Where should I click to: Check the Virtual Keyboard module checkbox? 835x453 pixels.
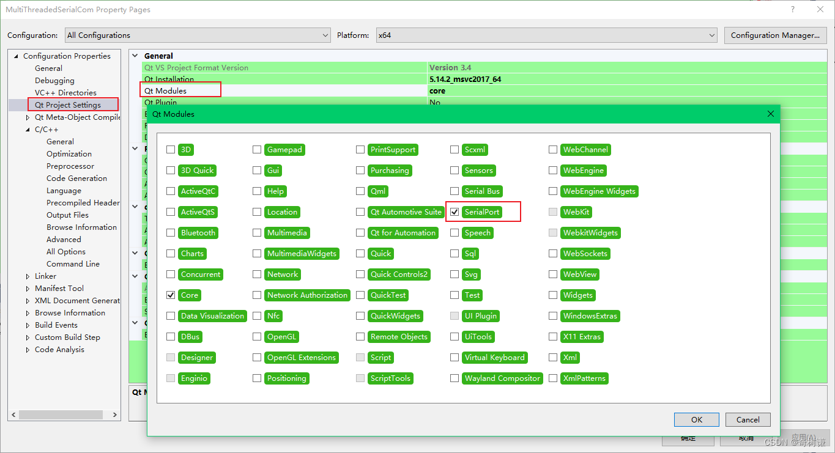[x=455, y=358]
